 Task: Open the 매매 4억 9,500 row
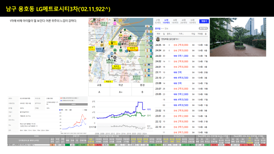[x=182, y=100]
